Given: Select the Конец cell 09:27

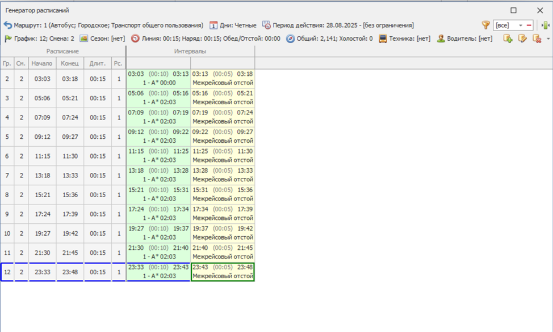Looking at the screenshot, I should pyautogui.click(x=70, y=137).
